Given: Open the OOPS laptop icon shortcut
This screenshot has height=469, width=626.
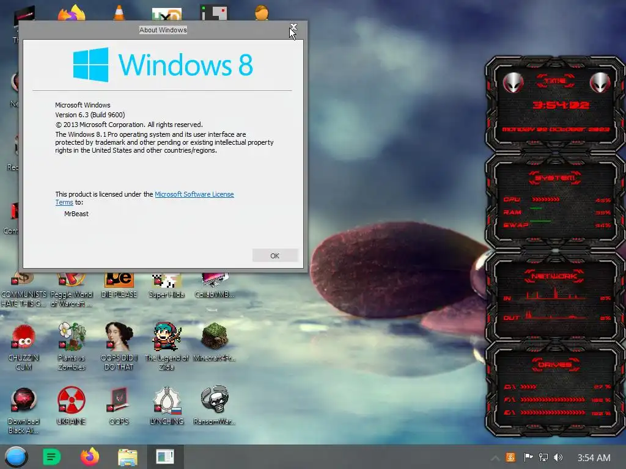Looking at the screenshot, I should click(119, 405).
